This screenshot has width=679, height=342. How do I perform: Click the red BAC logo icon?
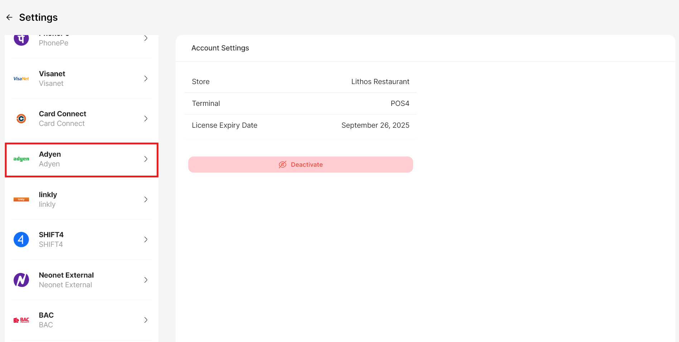[x=21, y=320]
